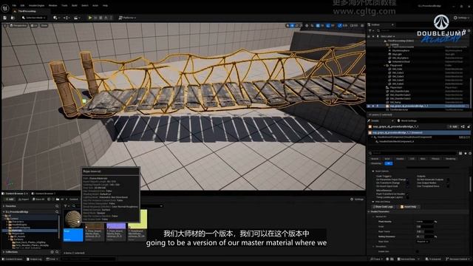Open the viewport options hamburger menu
473x266 pixels.
[5, 26]
